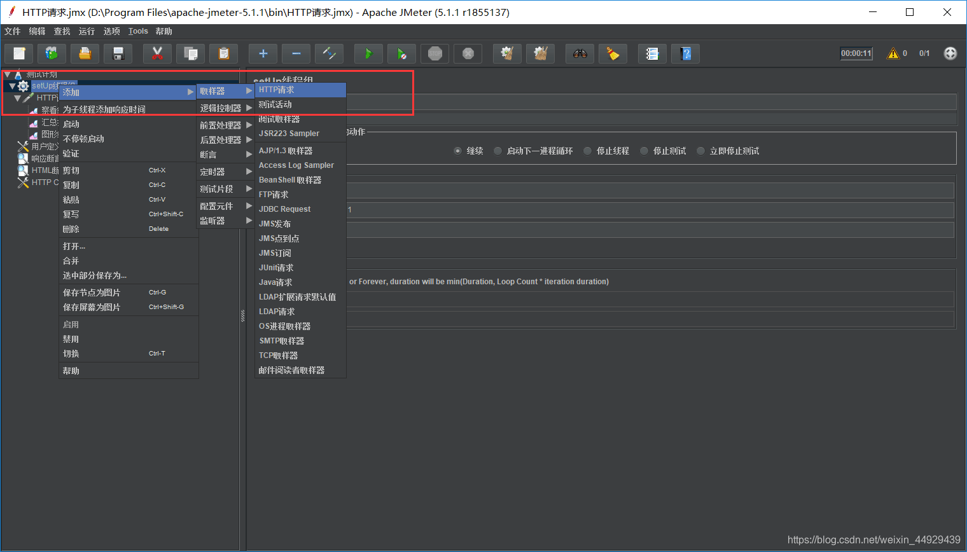967x552 pixels.
Task: Choose HTTP请求 from sampler submenu
Action: 300,90
